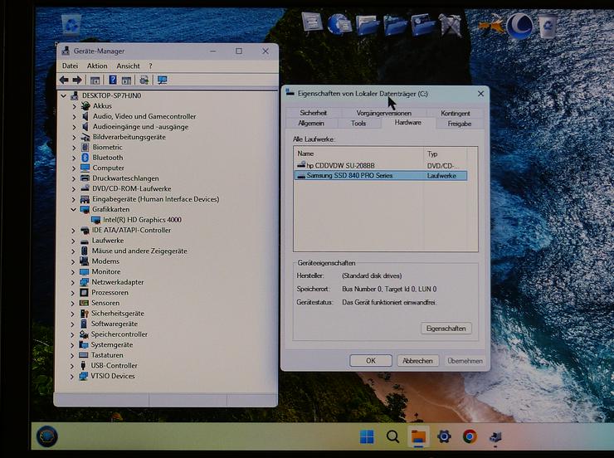Image resolution: width=614 pixels, height=458 pixels.
Task: Click the Forward arrow in Geräte-Manager toolbar
Action: tap(77, 80)
